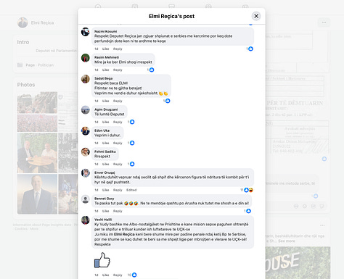Screen dimensions: 344x279
Task: Like Enver Oruqaj's comment
Action: click(105, 190)
